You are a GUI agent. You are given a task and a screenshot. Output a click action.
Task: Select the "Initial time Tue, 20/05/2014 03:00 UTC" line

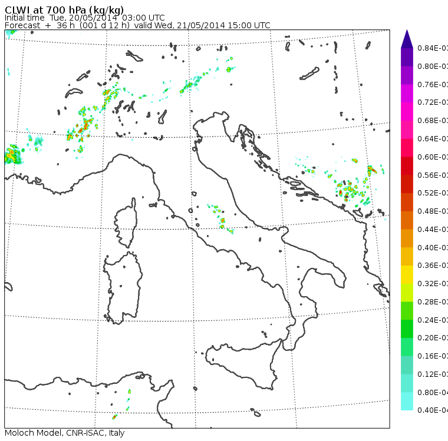(84, 18)
